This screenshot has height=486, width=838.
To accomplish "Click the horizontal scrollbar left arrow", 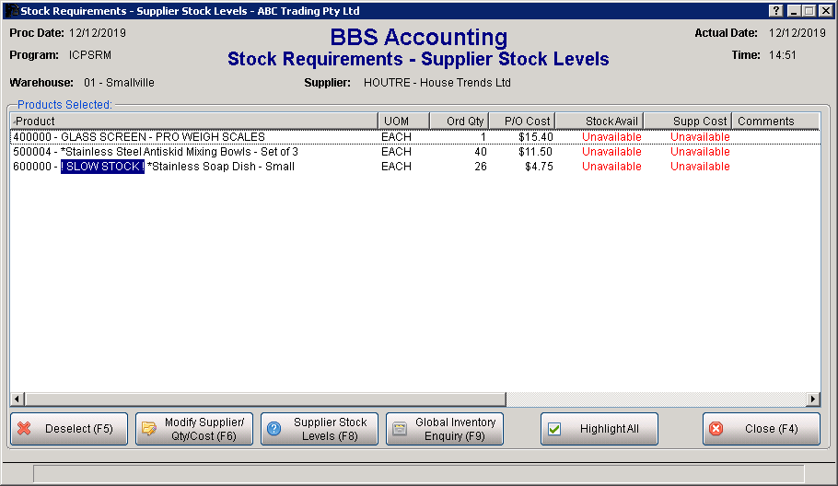I will (17, 399).
